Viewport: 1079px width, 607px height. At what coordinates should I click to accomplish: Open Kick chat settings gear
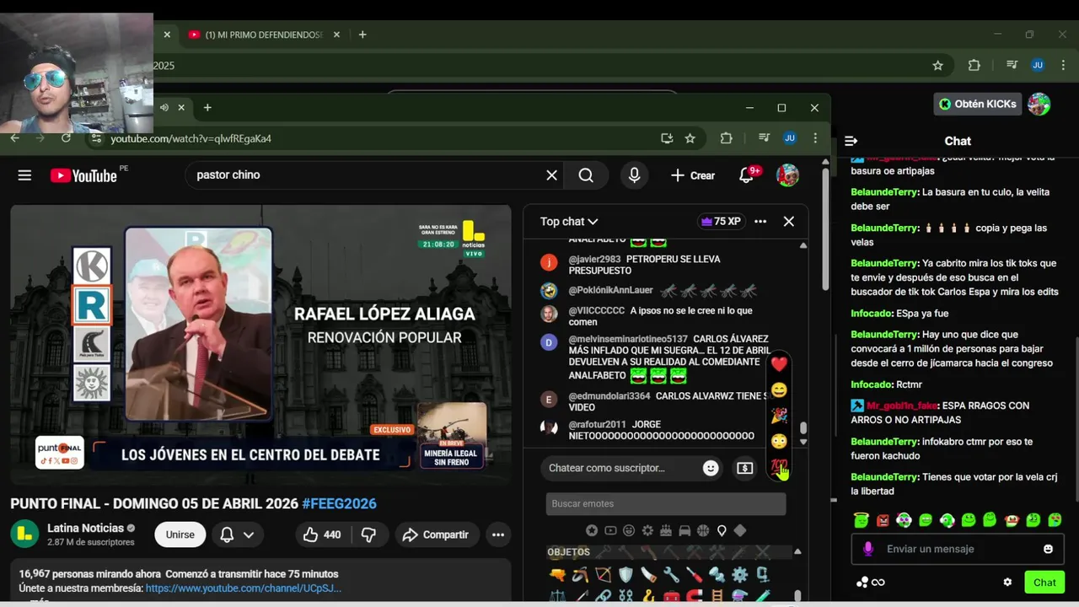click(x=1007, y=582)
